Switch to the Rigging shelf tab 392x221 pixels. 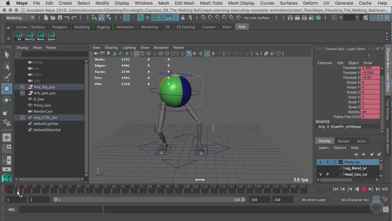(103, 27)
